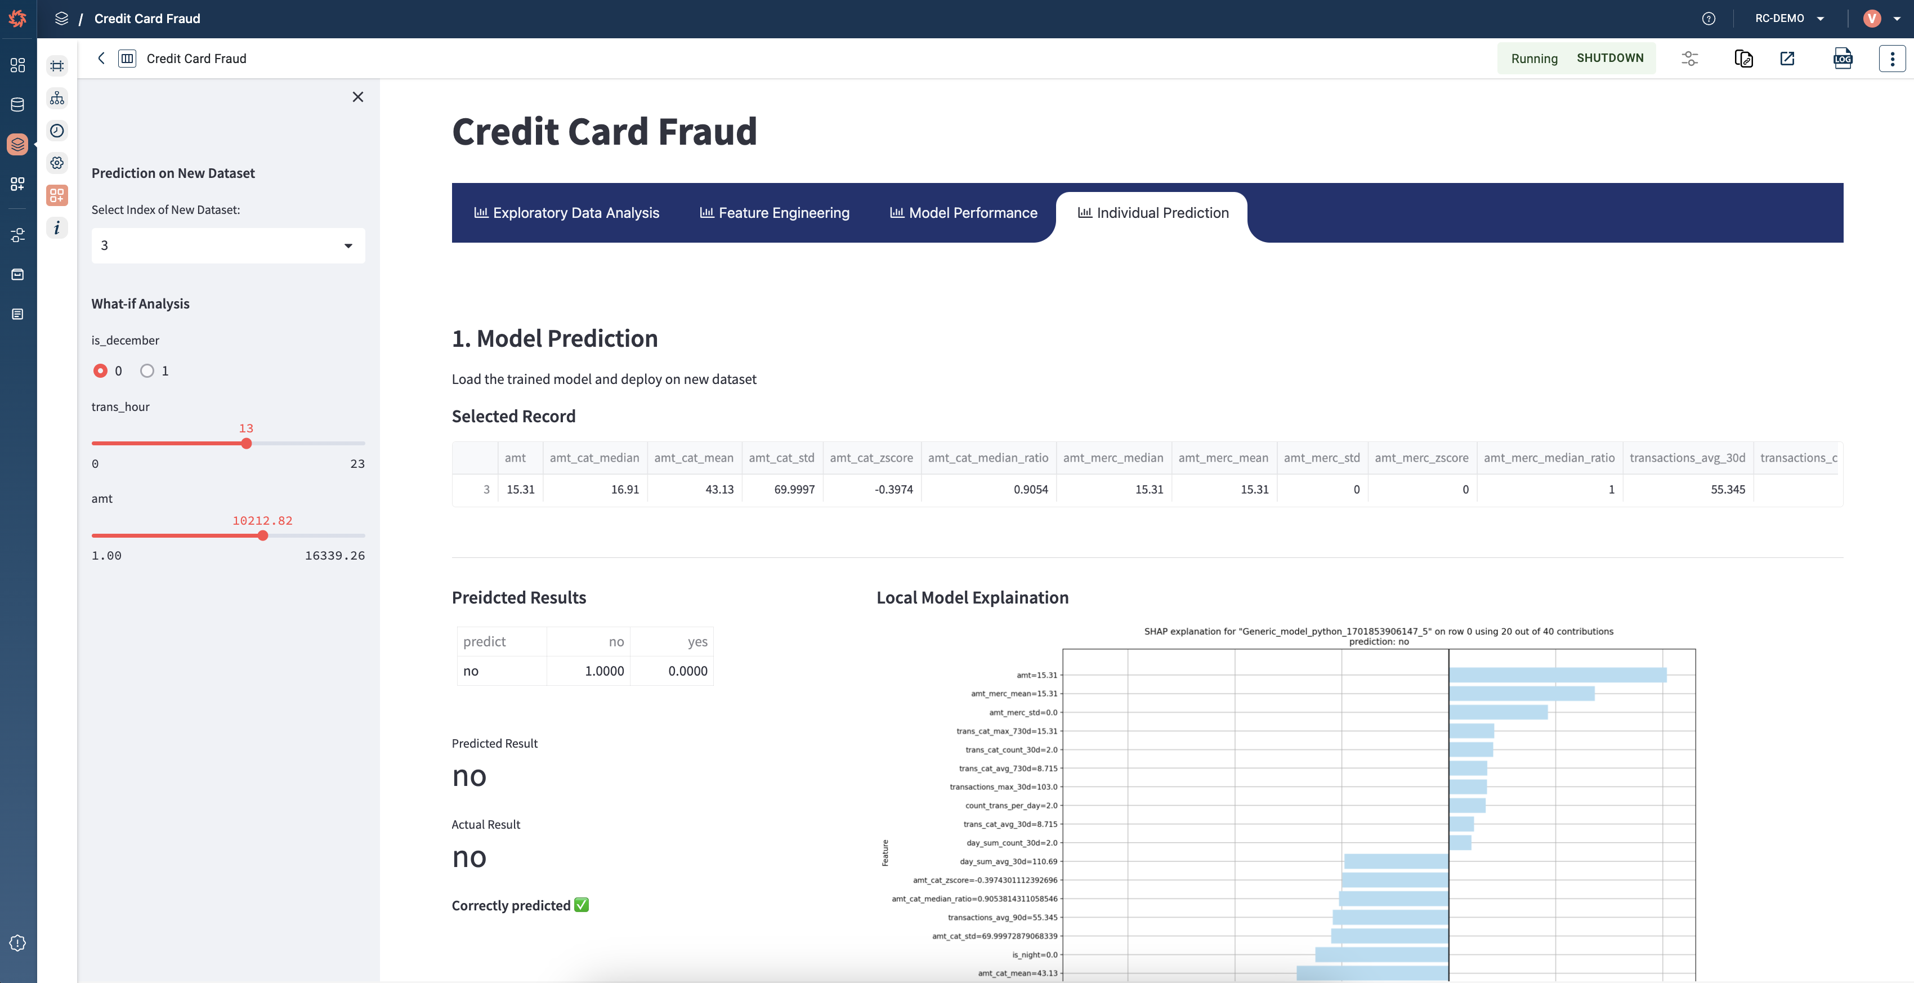Click the LOG file icon
The height and width of the screenshot is (983, 1914).
[1843, 59]
